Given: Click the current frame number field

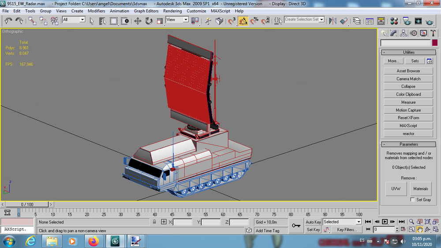Looking at the screenshot, I should point(384,229).
